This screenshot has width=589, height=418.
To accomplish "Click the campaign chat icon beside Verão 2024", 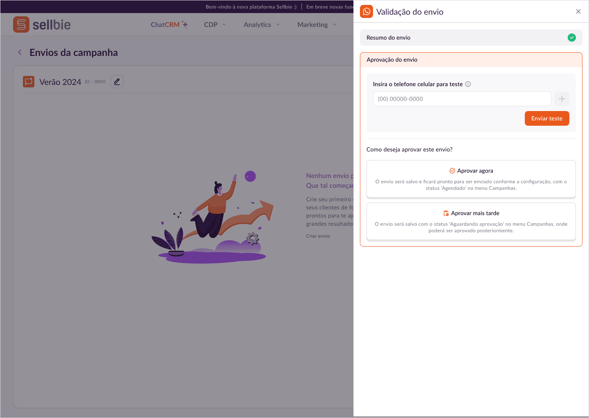I will pyautogui.click(x=29, y=82).
